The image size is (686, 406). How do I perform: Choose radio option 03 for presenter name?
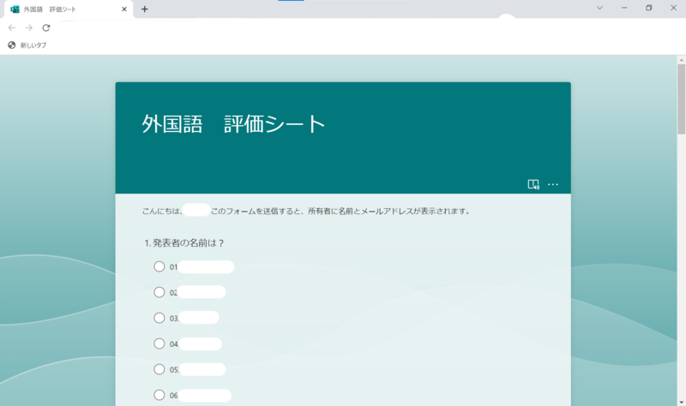click(159, 318)
